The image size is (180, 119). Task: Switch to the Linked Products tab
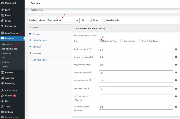pos(40,40)
